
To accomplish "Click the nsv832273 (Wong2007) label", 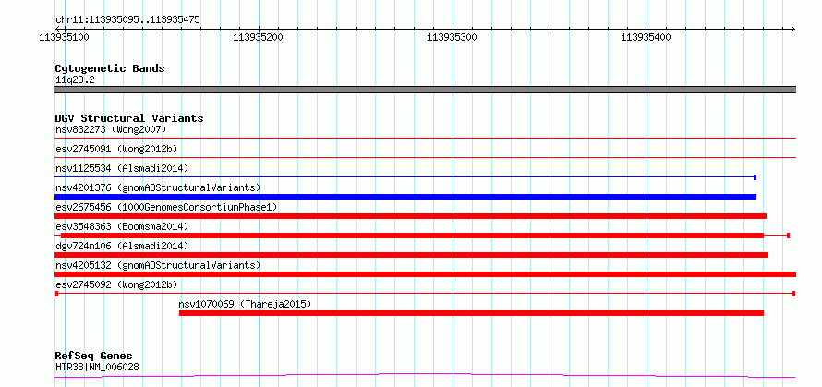I will pyautogui.click(x=111, y=129).
